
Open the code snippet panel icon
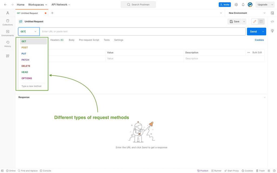[272, 22]
